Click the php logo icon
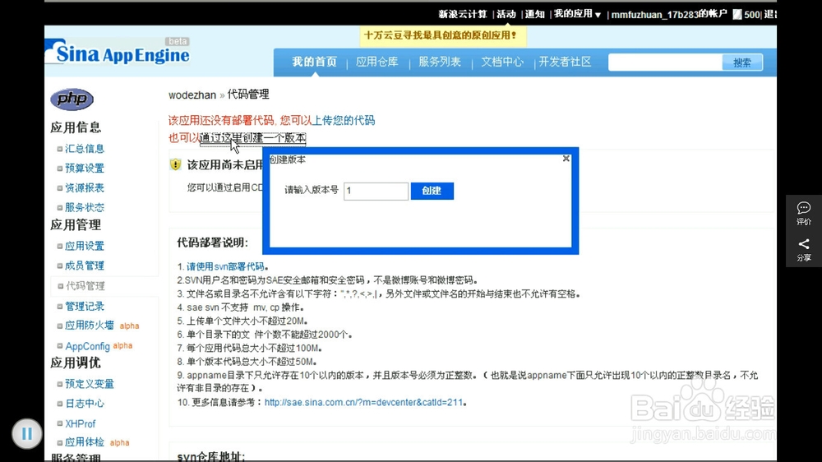Screen dimensions: 822x462 (x=72, y=99)
